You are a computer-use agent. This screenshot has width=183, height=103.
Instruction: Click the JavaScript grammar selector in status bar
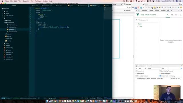click(x=93, y=98)
